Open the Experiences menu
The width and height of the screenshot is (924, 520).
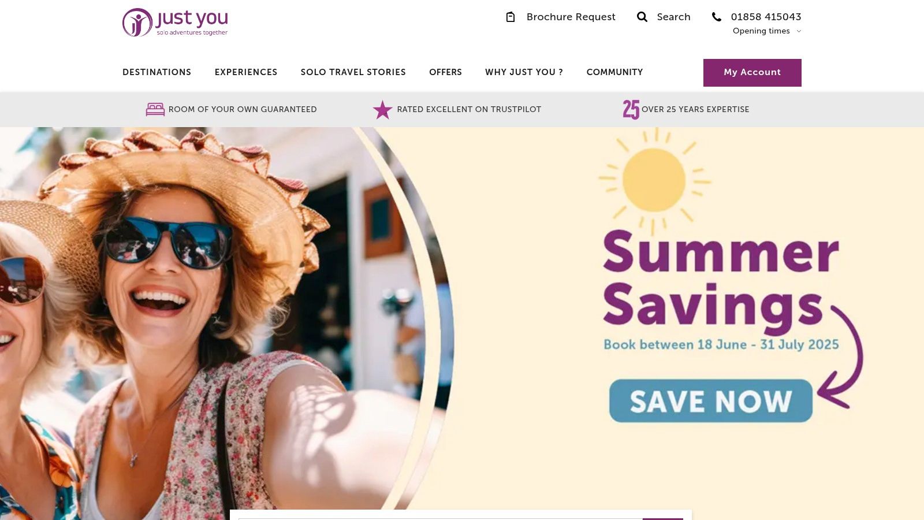click(246, 72)
